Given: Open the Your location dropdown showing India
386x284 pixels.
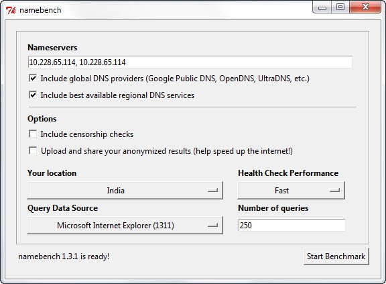Looking at the screenshot, I should (125, 190).
